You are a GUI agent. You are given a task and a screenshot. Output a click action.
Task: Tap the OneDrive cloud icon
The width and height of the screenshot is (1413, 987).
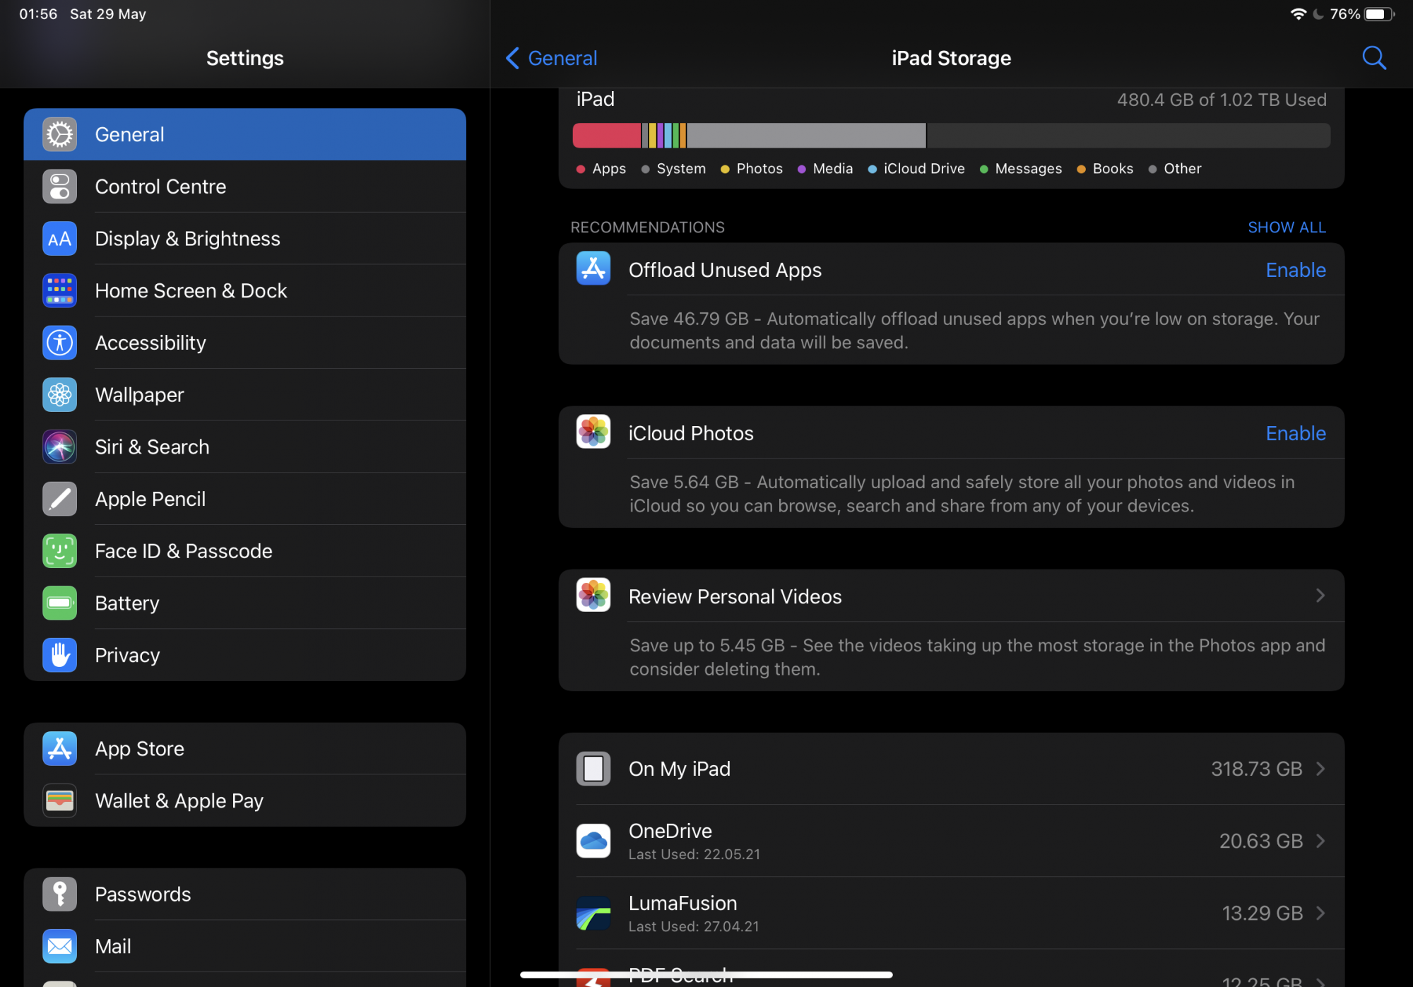pyautogui.click(x=593, y=841)
